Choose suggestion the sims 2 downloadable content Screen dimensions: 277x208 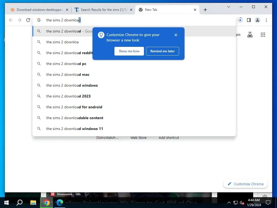pos(134,118)
